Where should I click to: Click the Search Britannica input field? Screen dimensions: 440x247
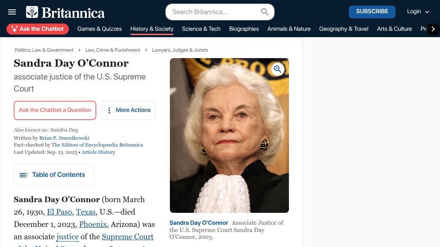click(x=215, y=12)
